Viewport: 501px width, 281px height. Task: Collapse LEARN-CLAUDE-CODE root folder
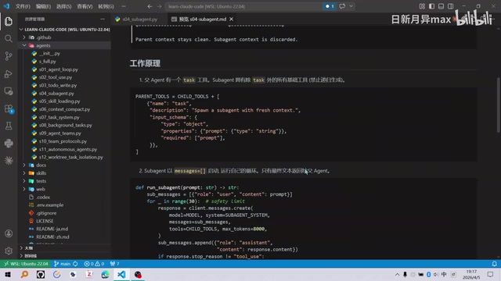64,30
